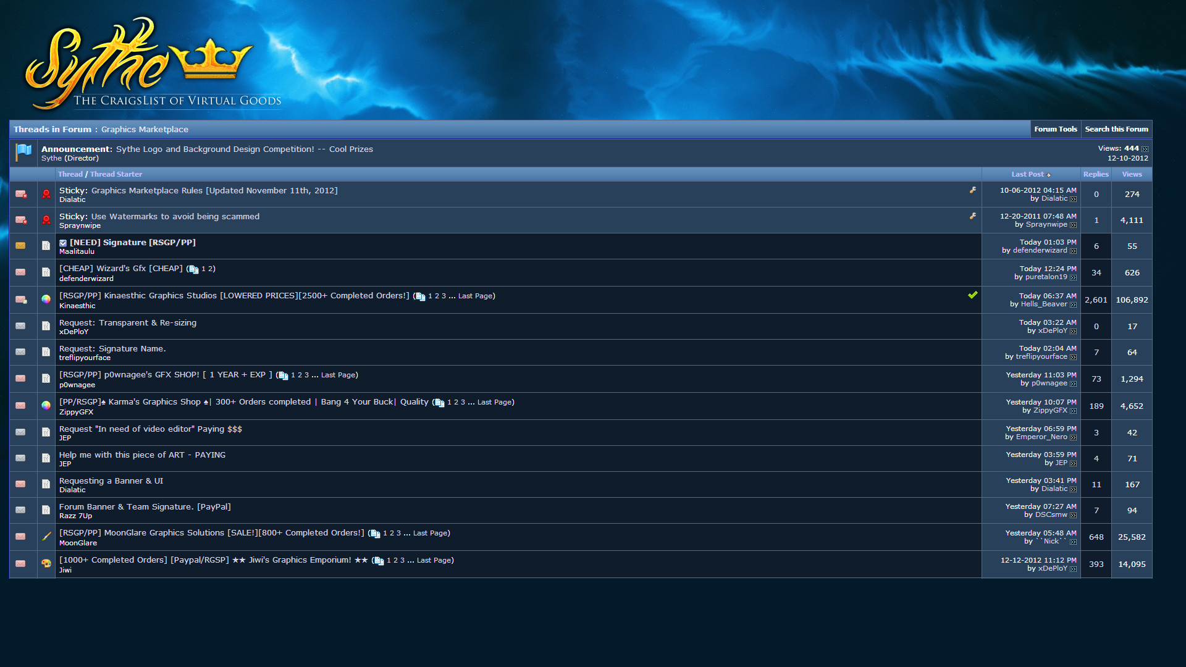Click envelope status icon for Request: Signature Name
The height and width of the screenshot is (667, 1186).
21,352
